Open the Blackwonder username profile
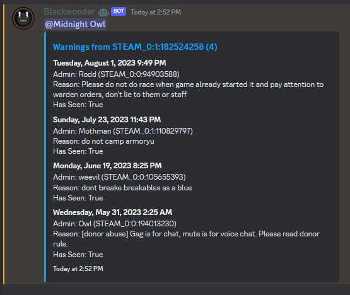 [x=69, y=11]
